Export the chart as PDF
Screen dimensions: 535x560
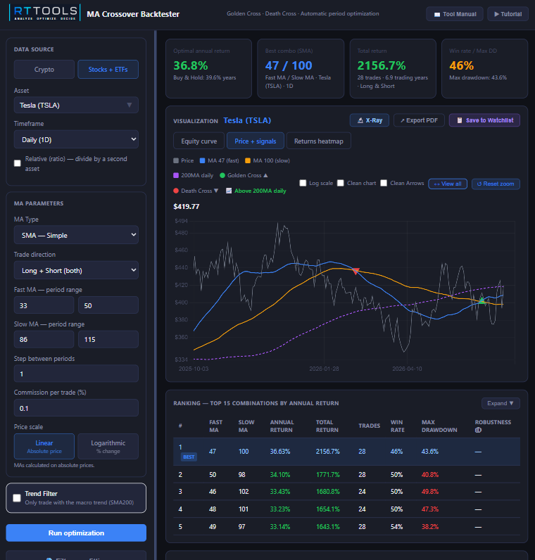(x=419, y=120)
